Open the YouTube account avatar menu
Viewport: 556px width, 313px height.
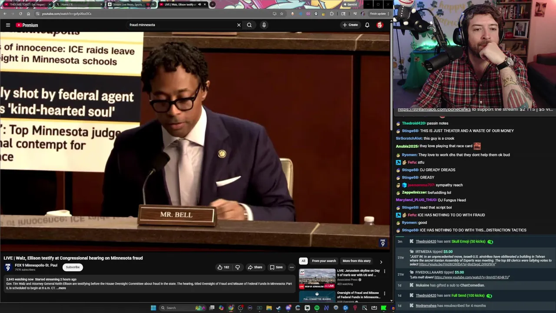coord(380,25)
